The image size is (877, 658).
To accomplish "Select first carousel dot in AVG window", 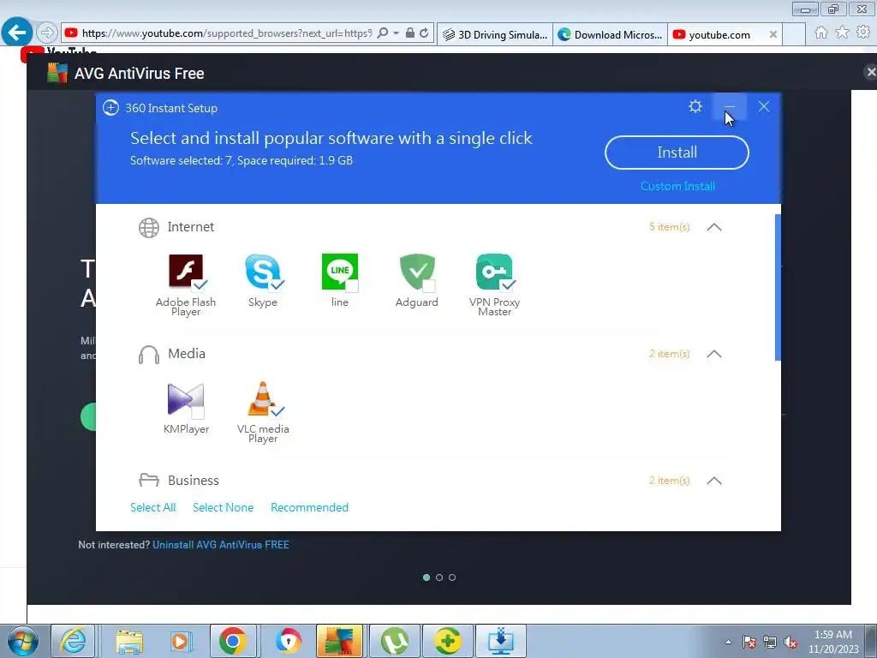I will (427, 577).
